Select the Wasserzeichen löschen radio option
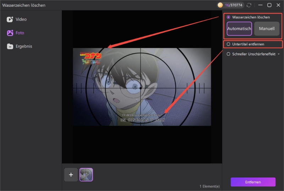 (229, 17)
